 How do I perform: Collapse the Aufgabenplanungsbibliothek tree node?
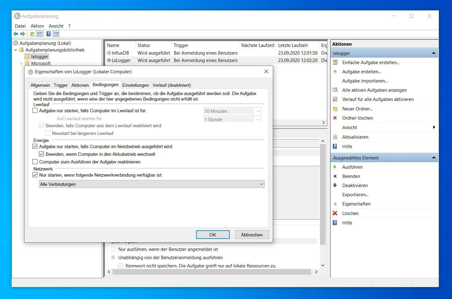click(16, 50)
